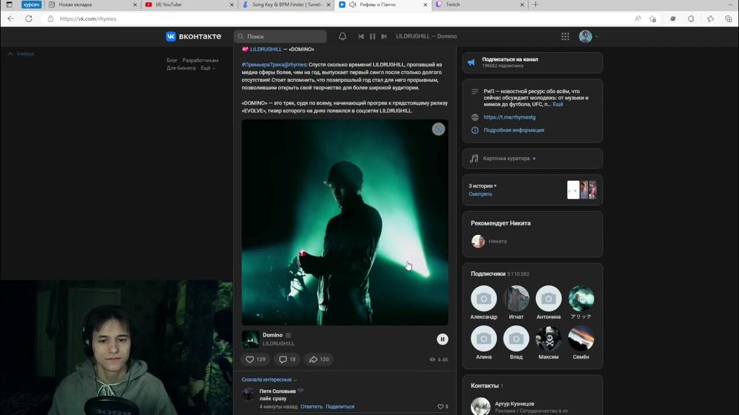Open LILDRUGHILL artist under Domino track

click(278, 344)
